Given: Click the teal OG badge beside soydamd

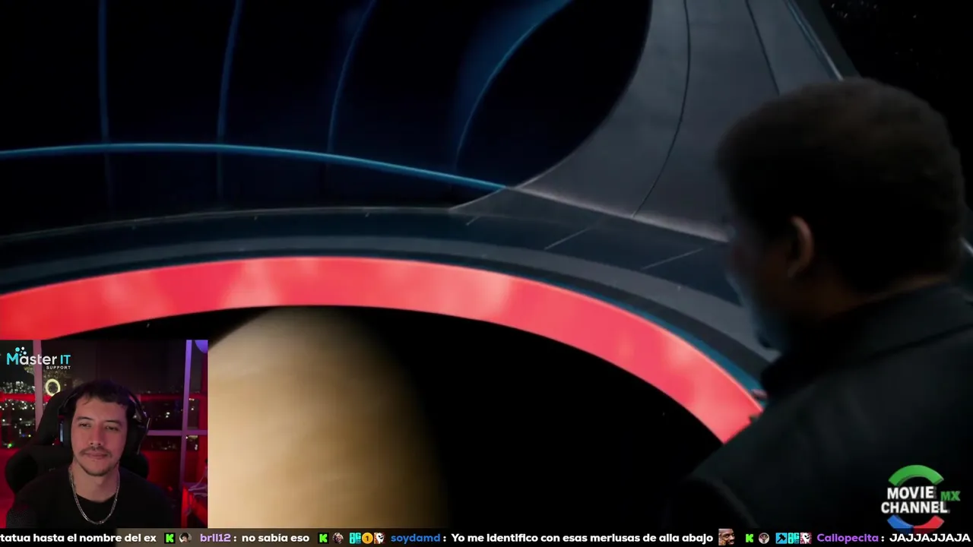Looking at the screenshot, I should click(355, 538).
